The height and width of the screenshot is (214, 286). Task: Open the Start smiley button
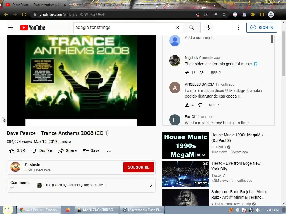pos(8,210)
